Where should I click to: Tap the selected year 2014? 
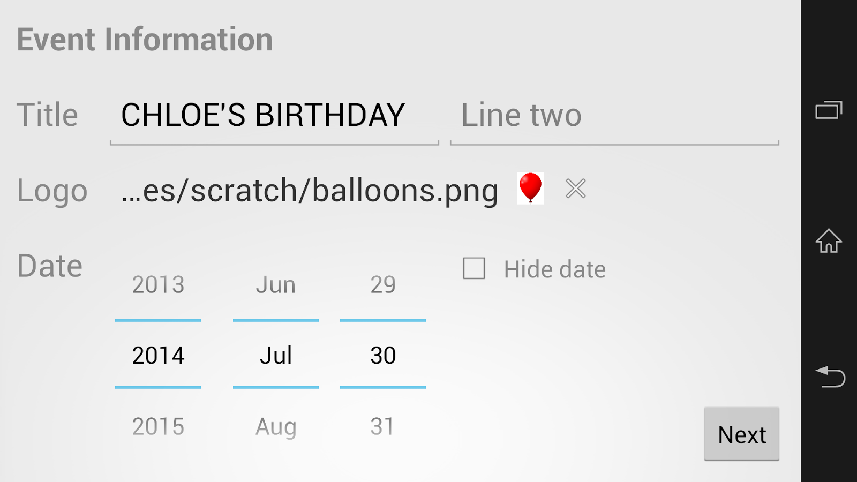[x=158, y=356]
